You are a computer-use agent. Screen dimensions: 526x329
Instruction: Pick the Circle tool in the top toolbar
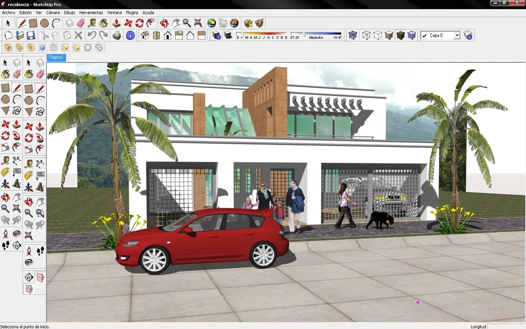coord(45,23)
